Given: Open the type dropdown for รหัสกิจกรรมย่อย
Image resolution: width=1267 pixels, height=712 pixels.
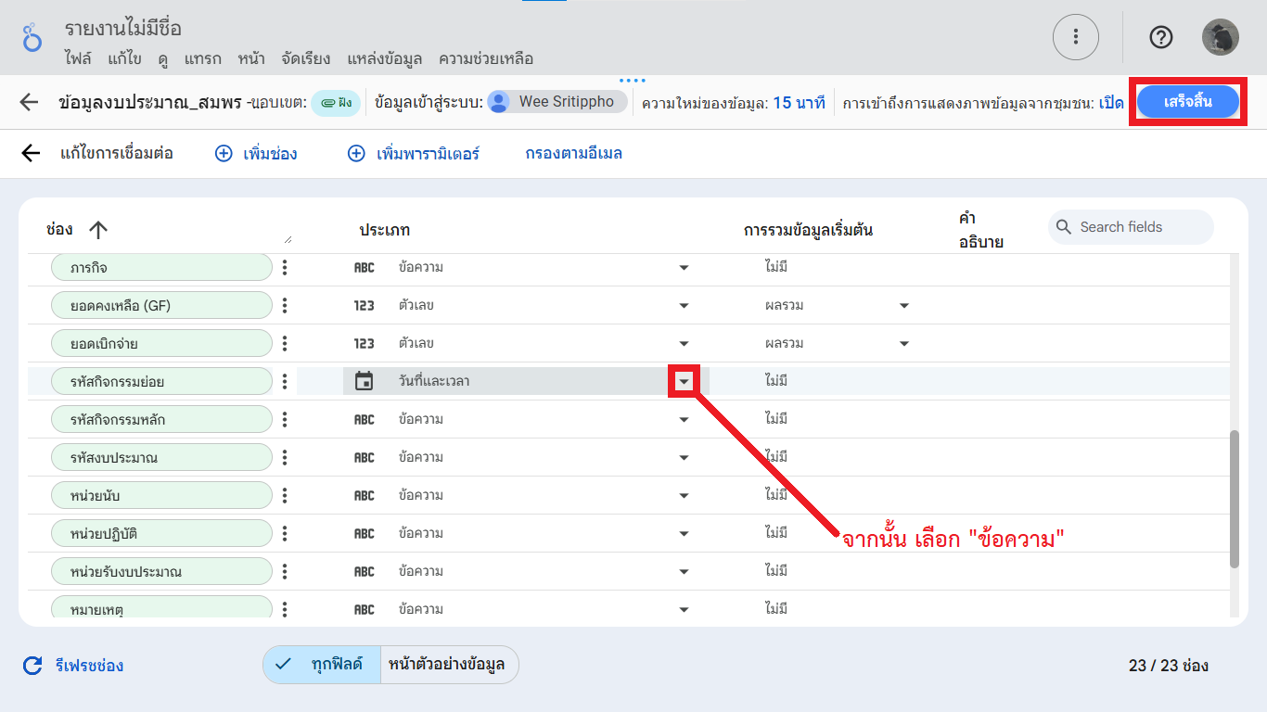Looking at the screenshot, I should [684, 381].
